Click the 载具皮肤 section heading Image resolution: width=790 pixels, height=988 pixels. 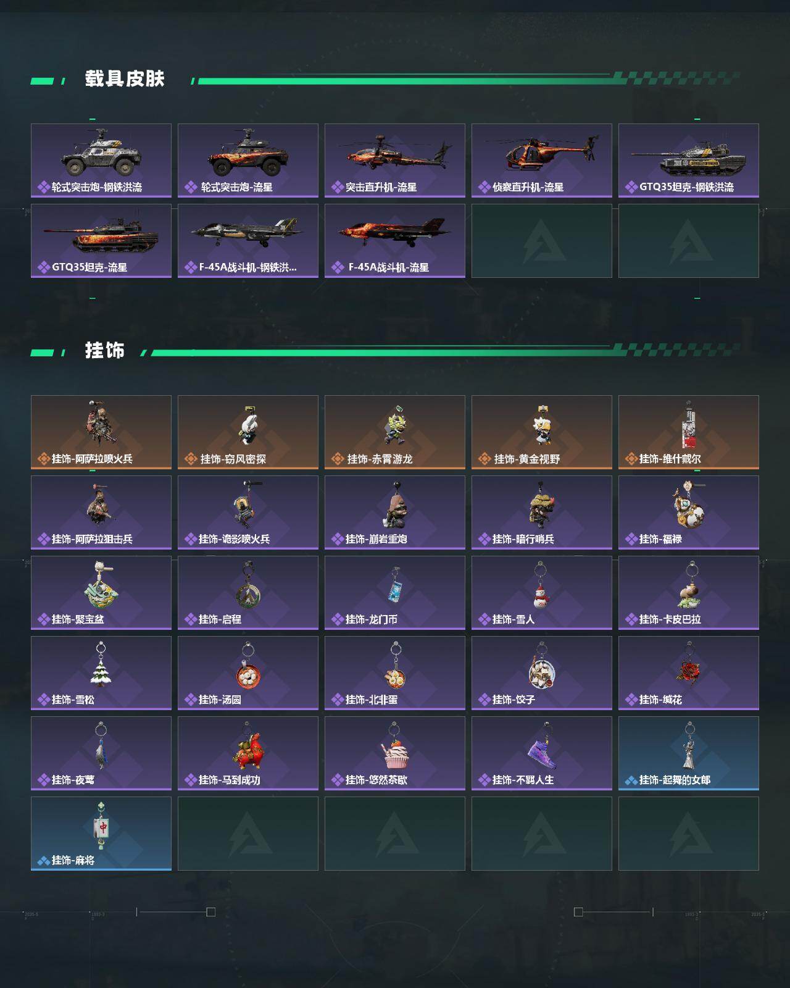(x=125, y=79)
